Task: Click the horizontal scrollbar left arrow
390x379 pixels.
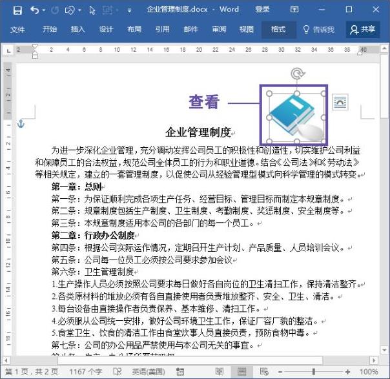Action: point(6,360)
